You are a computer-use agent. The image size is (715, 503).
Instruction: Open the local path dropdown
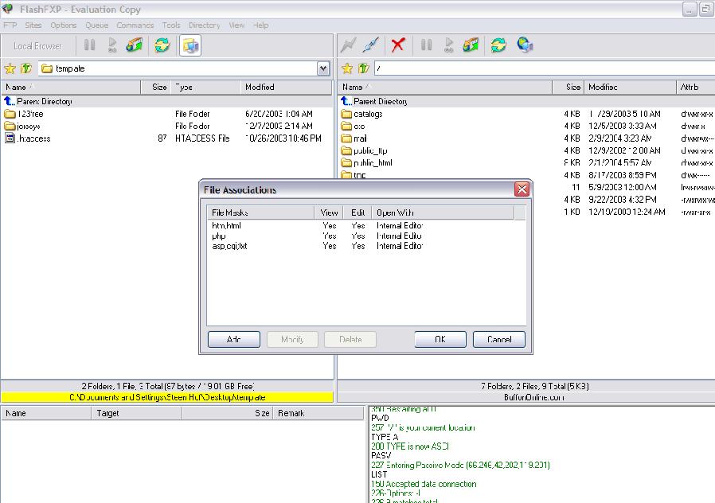click(323, 68)
